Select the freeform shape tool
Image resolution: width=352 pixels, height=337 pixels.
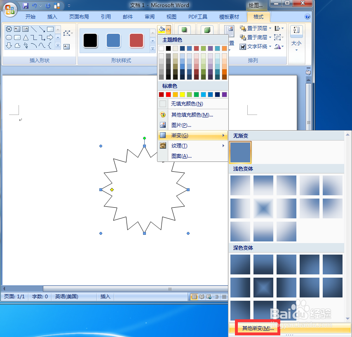17,46
